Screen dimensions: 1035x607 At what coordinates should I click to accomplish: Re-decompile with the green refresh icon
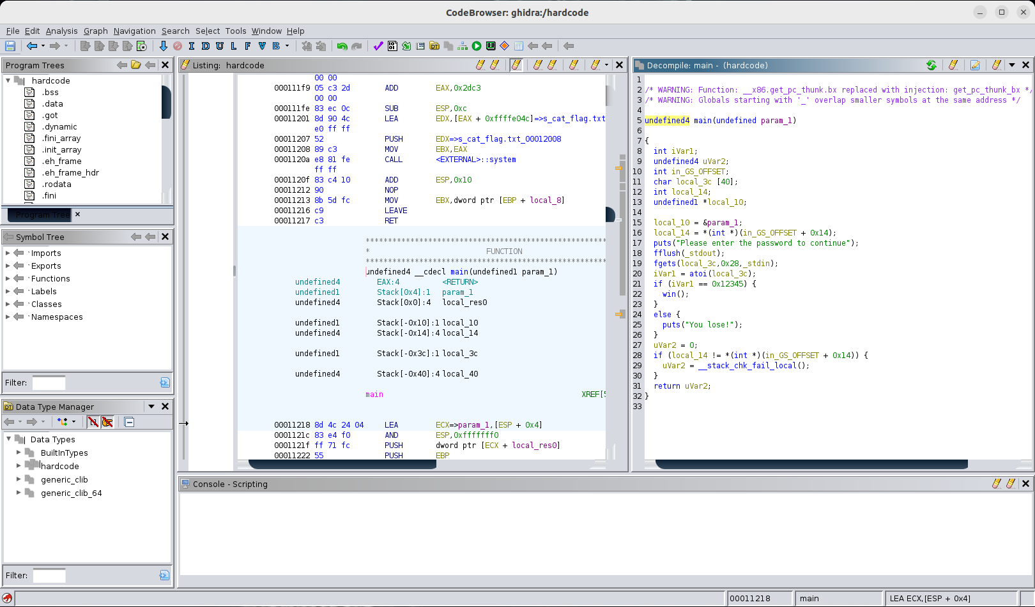931,65
